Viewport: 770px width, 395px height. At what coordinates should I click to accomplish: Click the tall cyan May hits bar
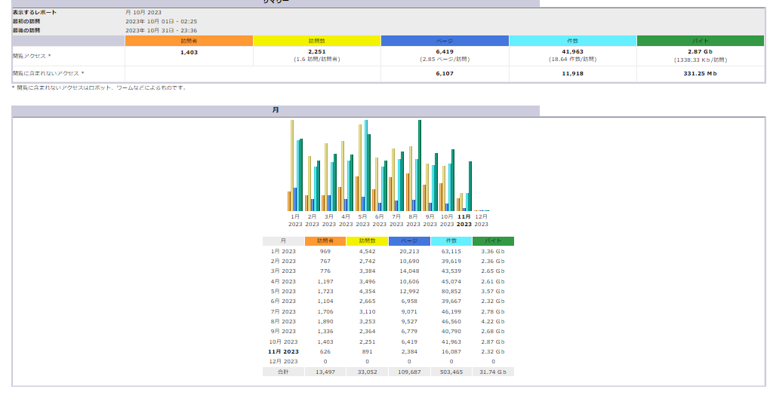click(366, 164)
